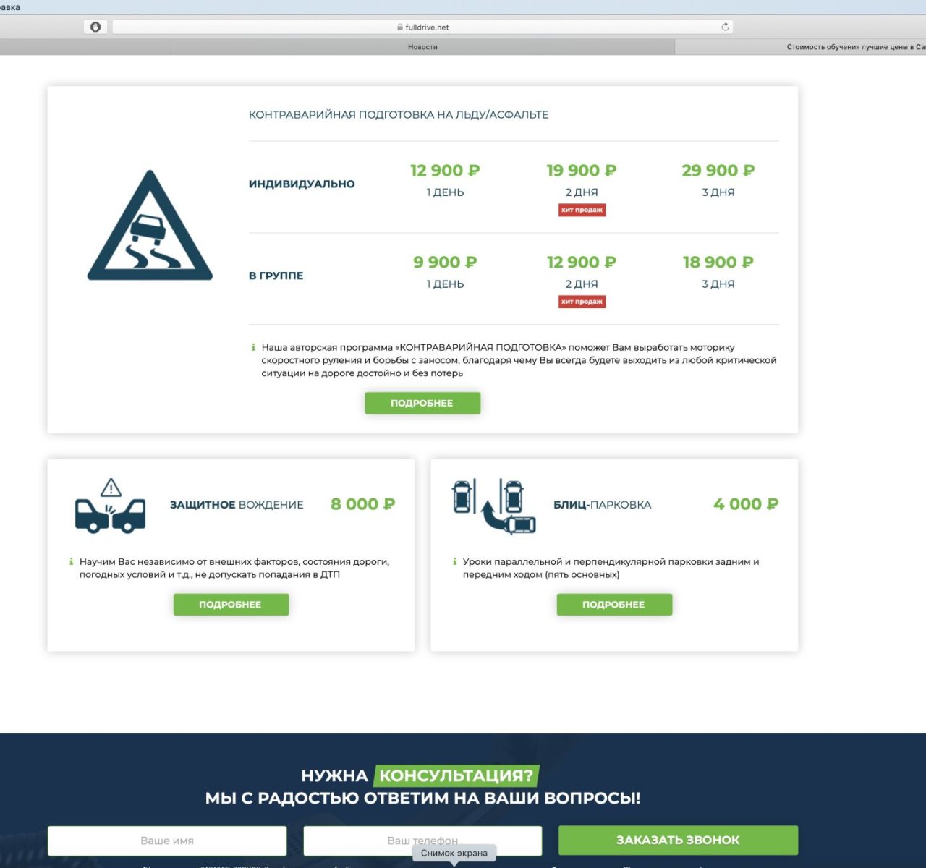Image resolution: width=926 pixels, height=868 pixels.
Task: Click the info icon beside блиц-парковка description
Action: tap(454, 562)
